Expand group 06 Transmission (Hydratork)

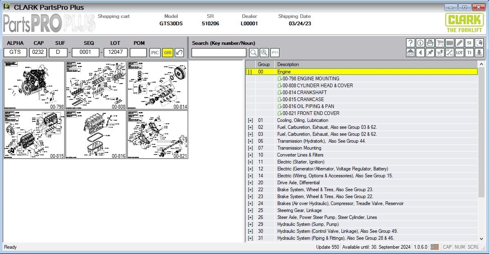pos(250,141)
